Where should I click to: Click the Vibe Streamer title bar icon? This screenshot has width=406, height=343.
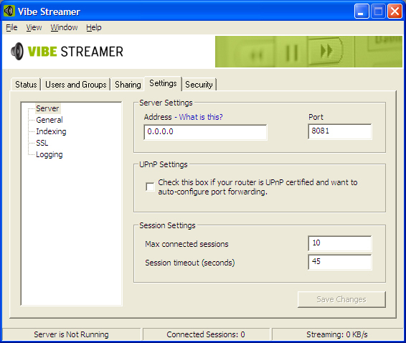pyautogui.click(x=9, y=11)
